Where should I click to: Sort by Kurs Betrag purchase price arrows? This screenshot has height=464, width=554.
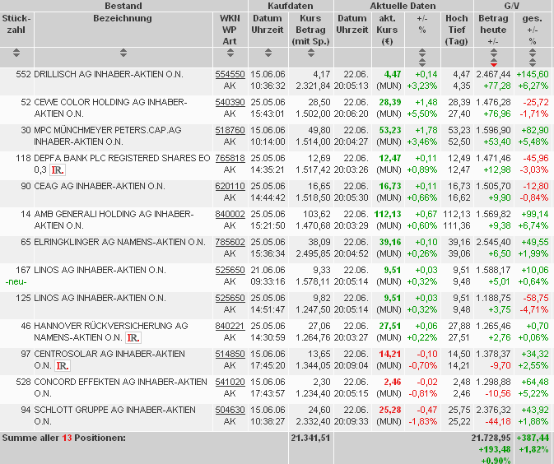[x=311, y=53]
